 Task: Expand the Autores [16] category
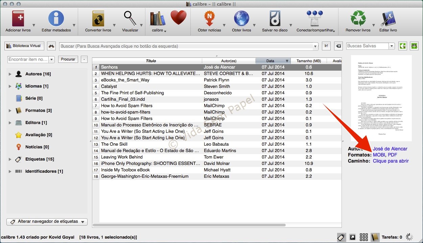(x=10, y=74)
